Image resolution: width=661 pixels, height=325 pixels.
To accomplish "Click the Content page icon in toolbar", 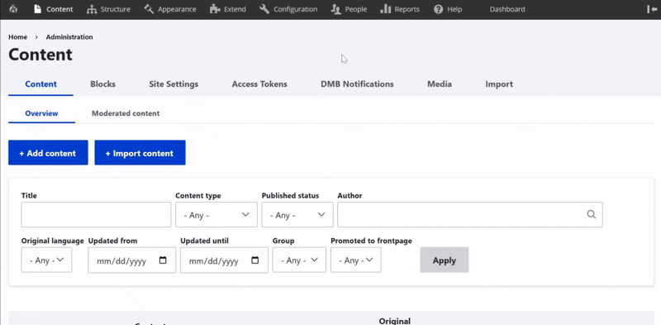I will (38, 9).
